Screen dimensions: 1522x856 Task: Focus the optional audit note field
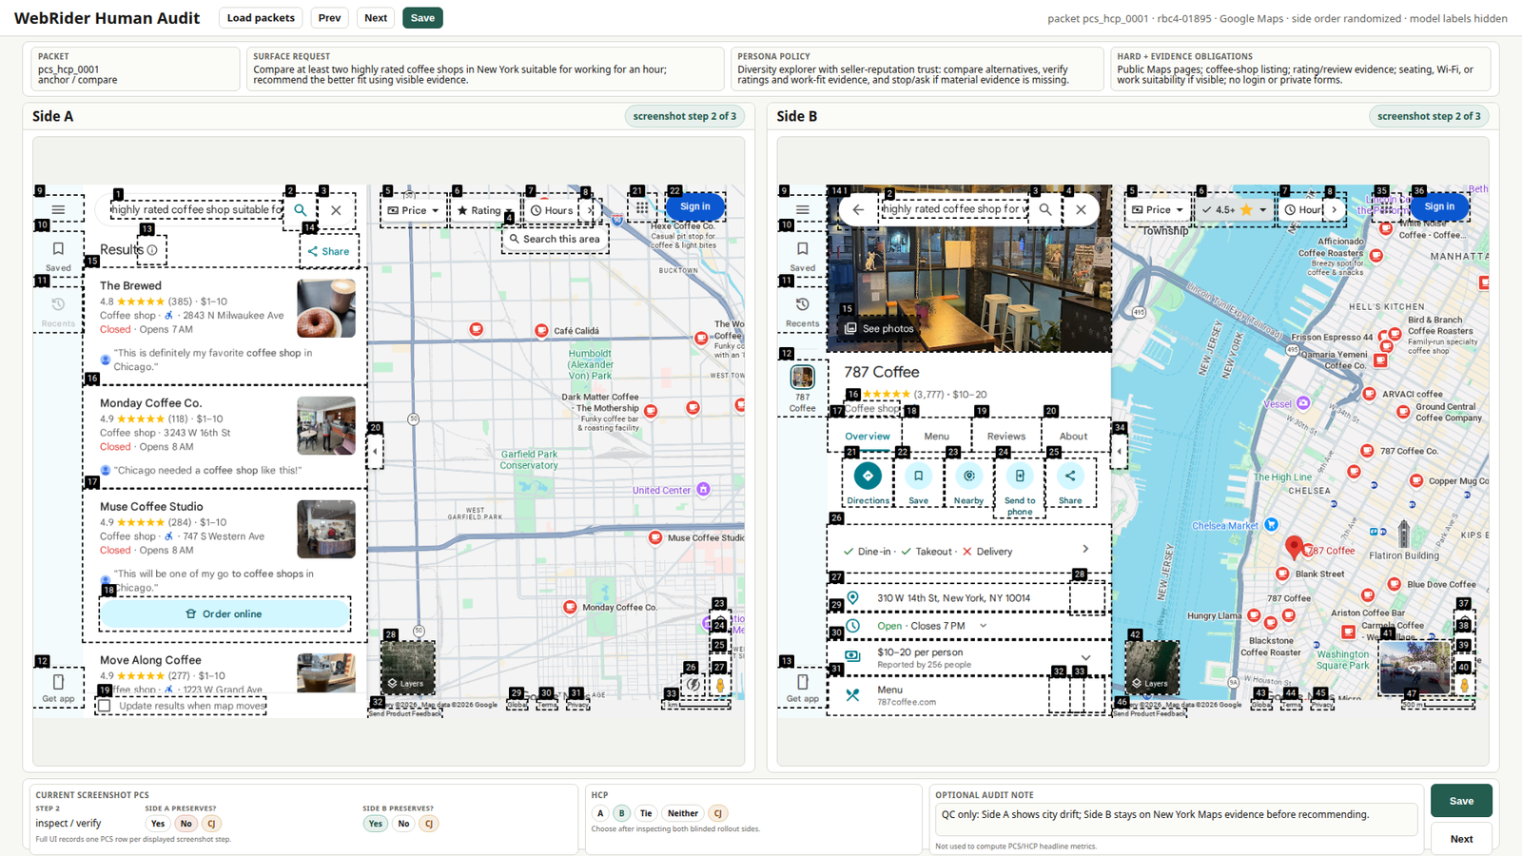1176,819
